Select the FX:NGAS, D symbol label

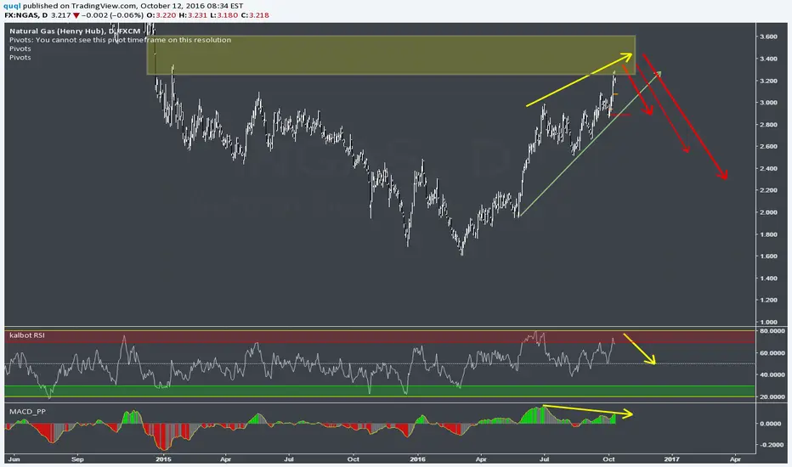click(x=26, y=15)
